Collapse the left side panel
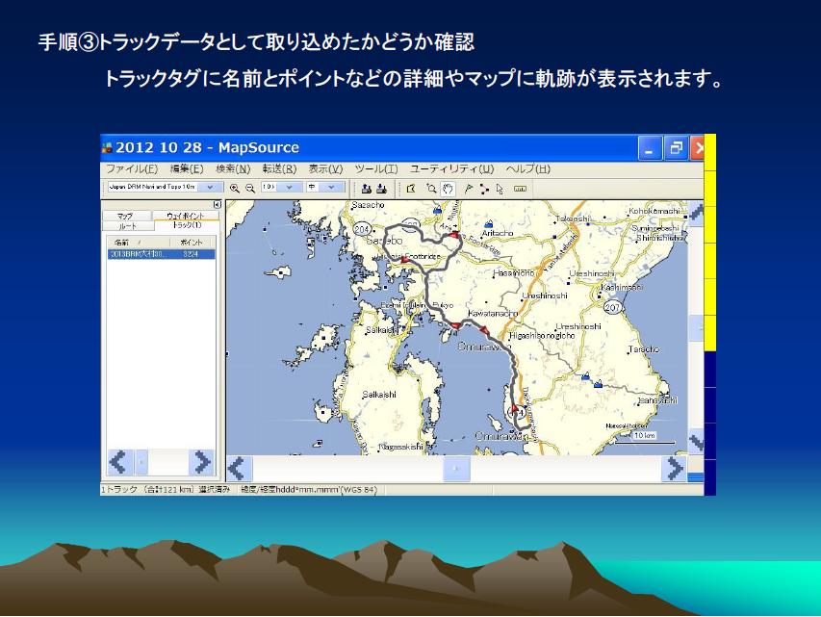Viewport: 821px width, 617px height. (217, 205)
